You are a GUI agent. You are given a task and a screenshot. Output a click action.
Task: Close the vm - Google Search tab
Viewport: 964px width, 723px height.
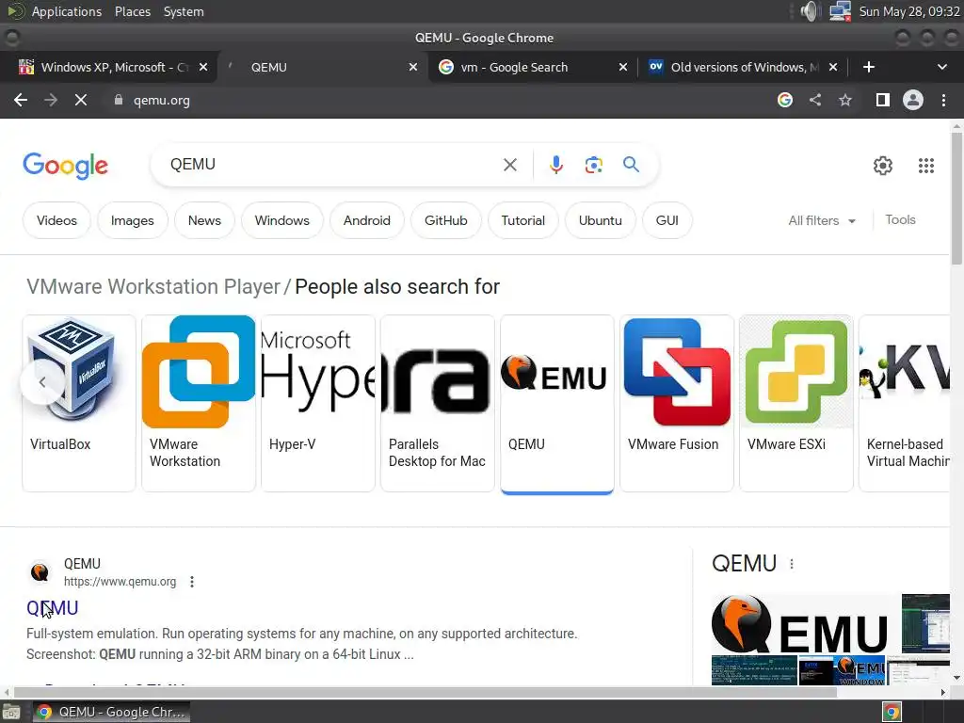point(623,67)
